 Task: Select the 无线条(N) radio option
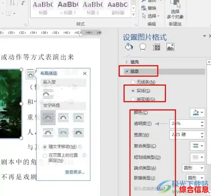point(143,82)
